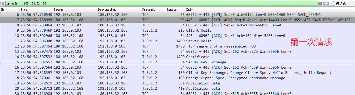Click length value 1490 in packet 11
355x95 pixels.
pos(180,41)
